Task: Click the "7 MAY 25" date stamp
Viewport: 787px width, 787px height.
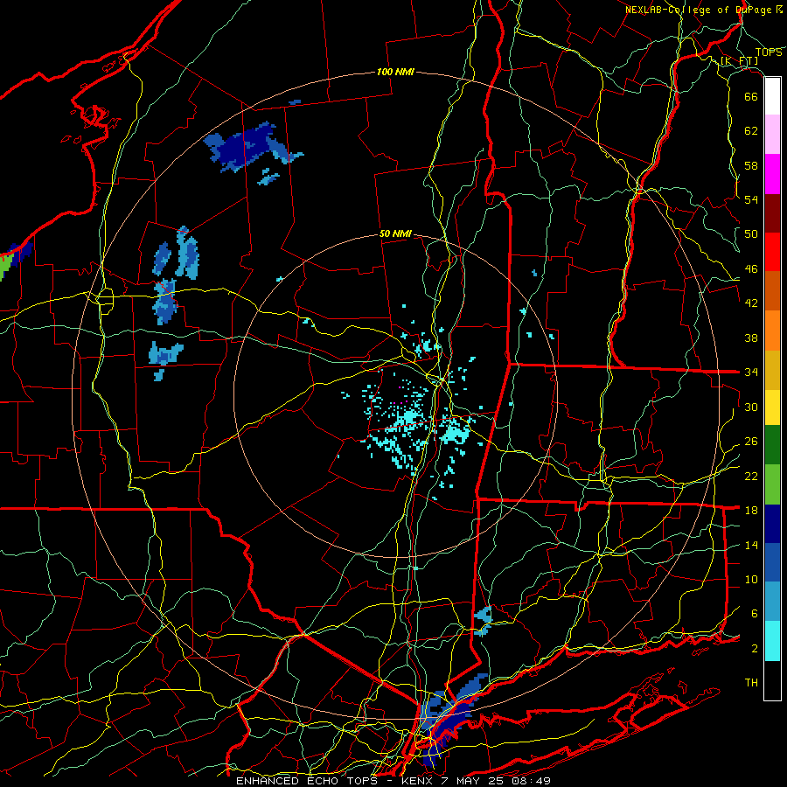Action: 474,781
